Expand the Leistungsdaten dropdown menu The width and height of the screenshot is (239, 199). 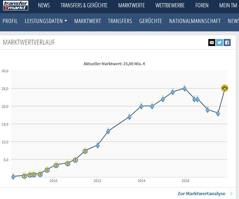coord(46,21)
